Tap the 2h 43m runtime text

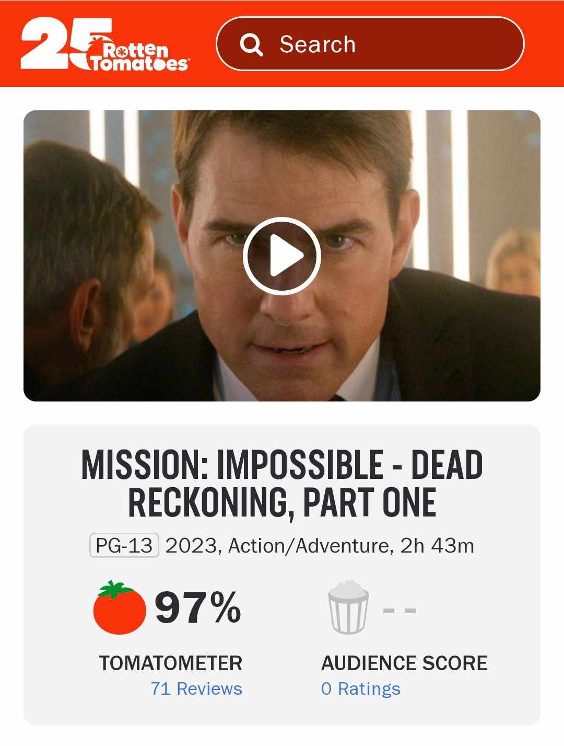[437, 546]
